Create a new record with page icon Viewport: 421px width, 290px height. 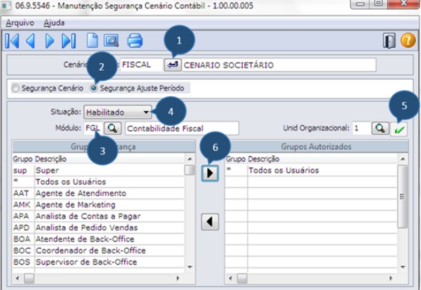tap(92, 41)
